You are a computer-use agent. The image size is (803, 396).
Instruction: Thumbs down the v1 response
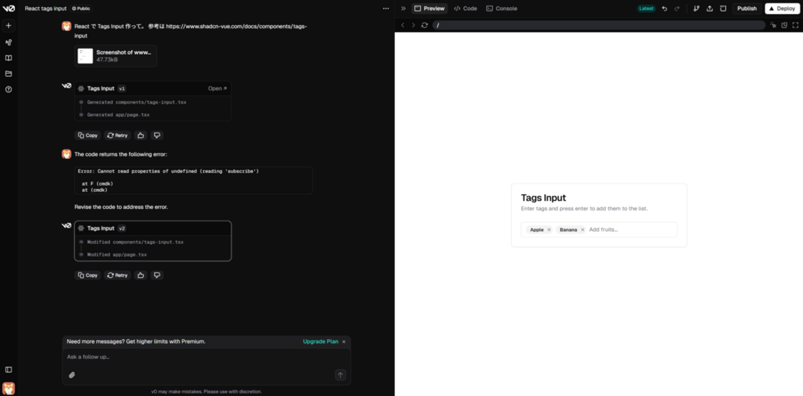coord(157,135)
